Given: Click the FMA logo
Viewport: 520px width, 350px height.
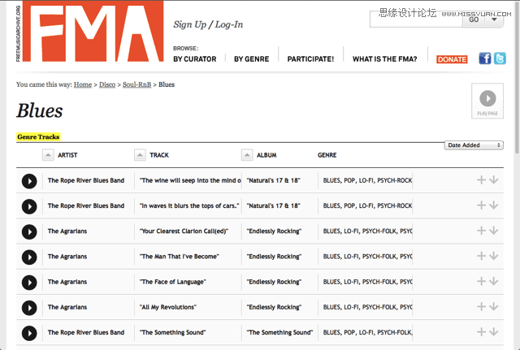Looking at the screenshot, I should point(93,32).
